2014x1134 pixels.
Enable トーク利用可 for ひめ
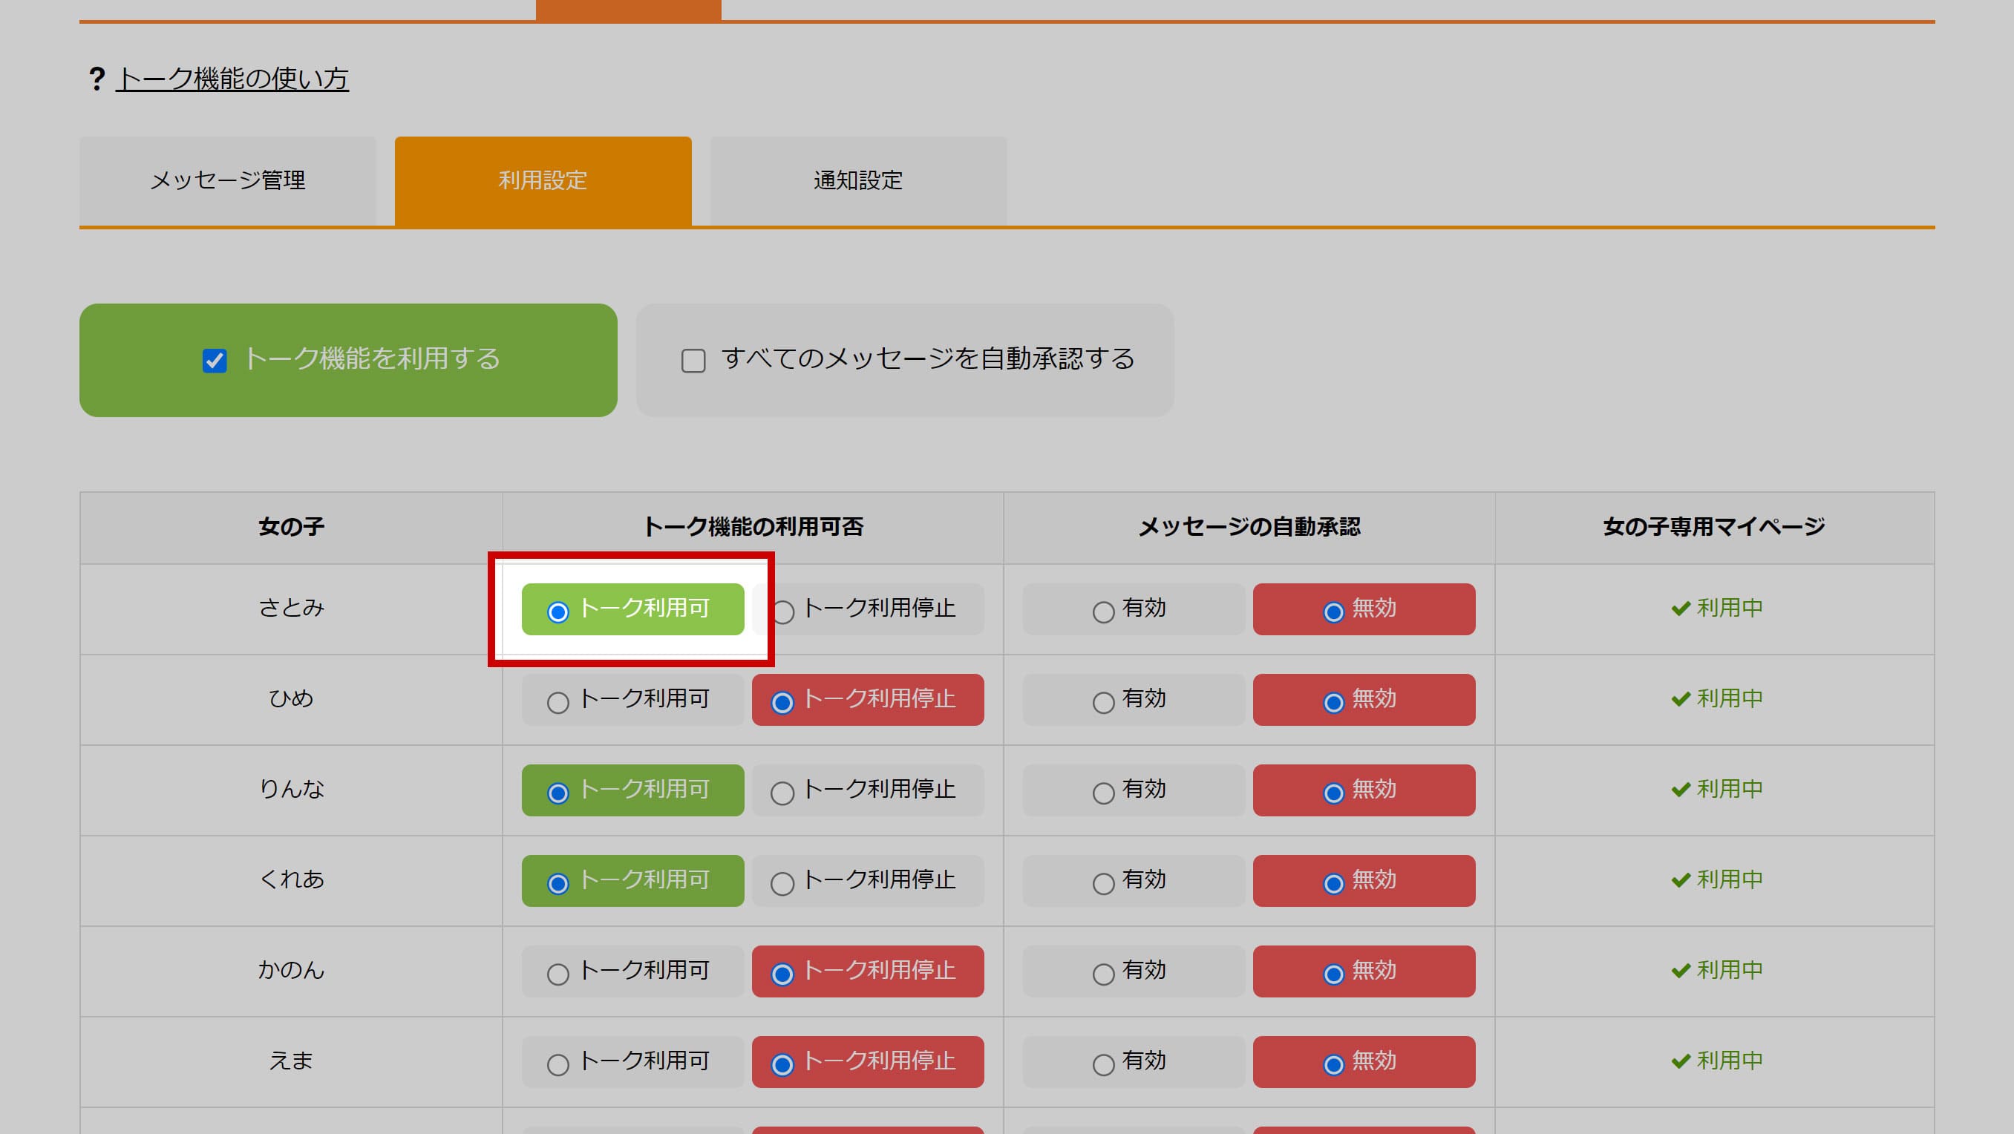point(632,699)
